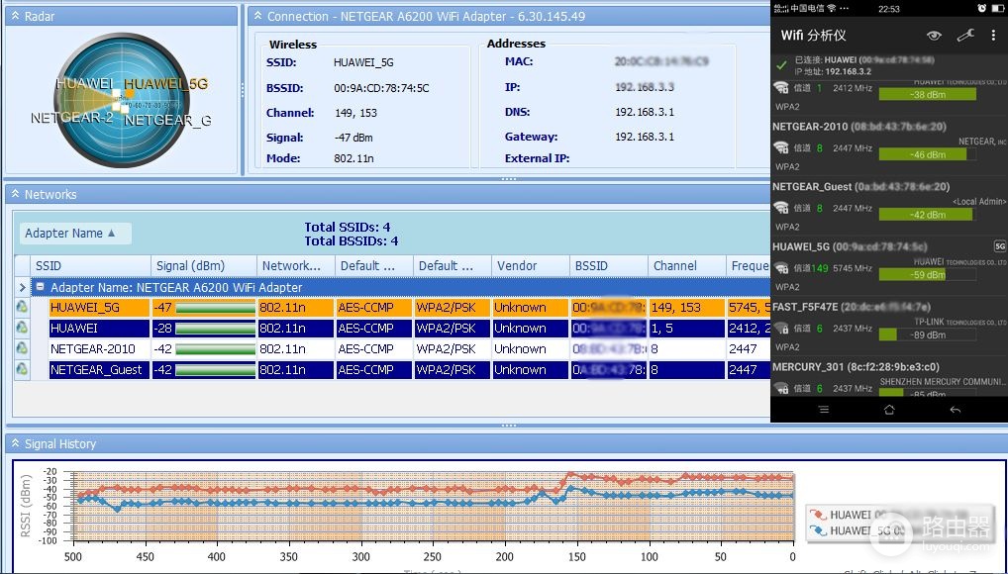Click the network icon beside NETGEAR_Guest row

[22, 369]
